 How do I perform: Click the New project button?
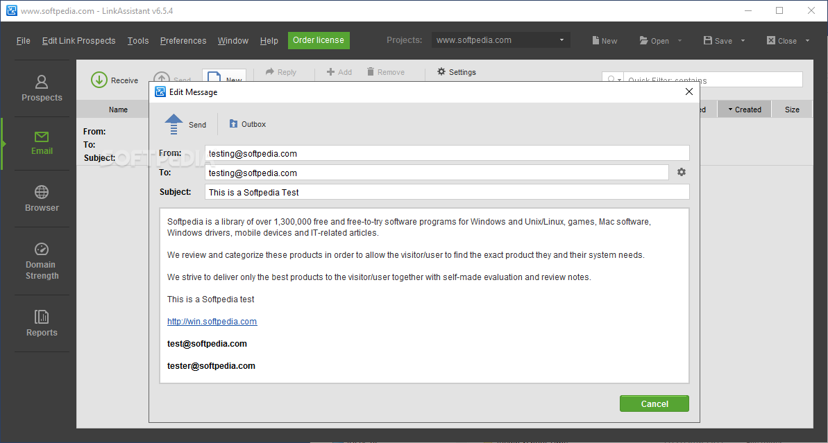click(605, 41)
